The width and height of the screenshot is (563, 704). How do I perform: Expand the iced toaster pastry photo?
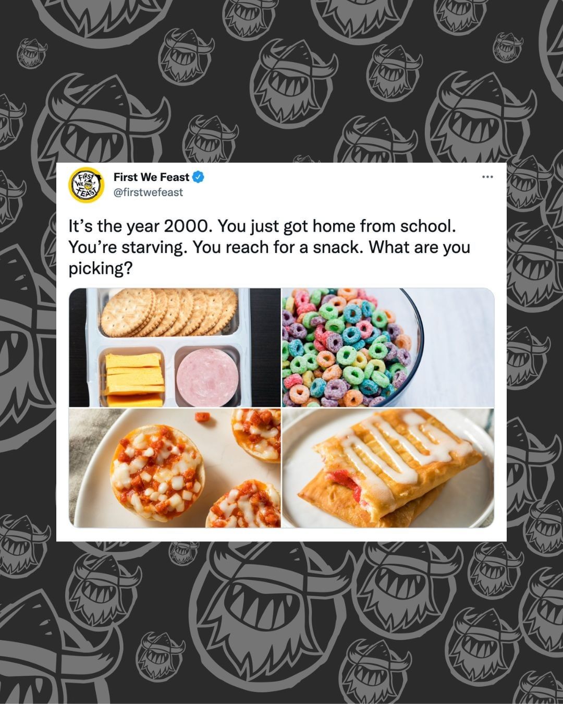coord(388,468)
